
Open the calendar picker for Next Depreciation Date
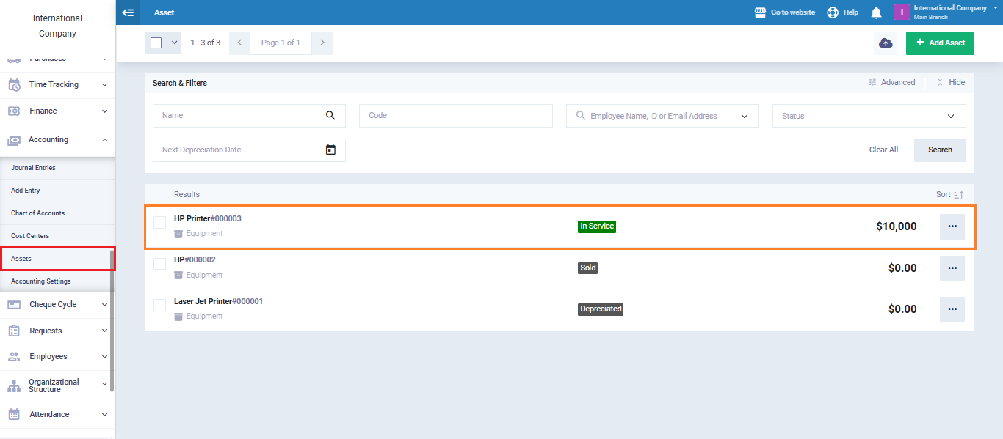coord(330,150)
